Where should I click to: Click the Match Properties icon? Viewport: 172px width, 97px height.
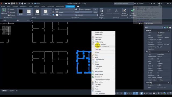[x=124, y=11]
